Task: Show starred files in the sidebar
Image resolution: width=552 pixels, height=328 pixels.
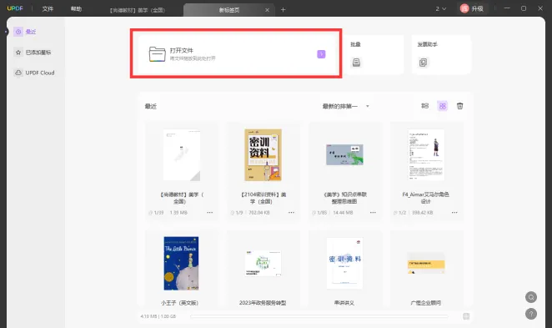Action: tap(33, 52)
